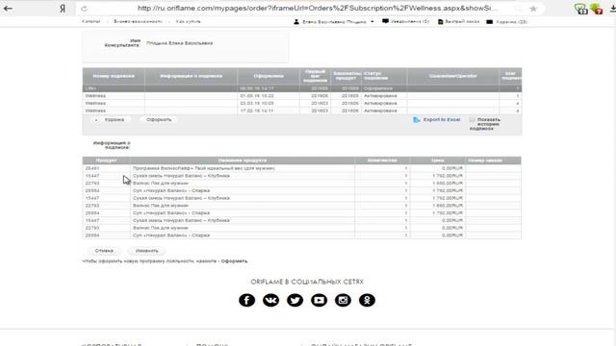
Task: Expand the user account name dropdown
Action: 334,22
